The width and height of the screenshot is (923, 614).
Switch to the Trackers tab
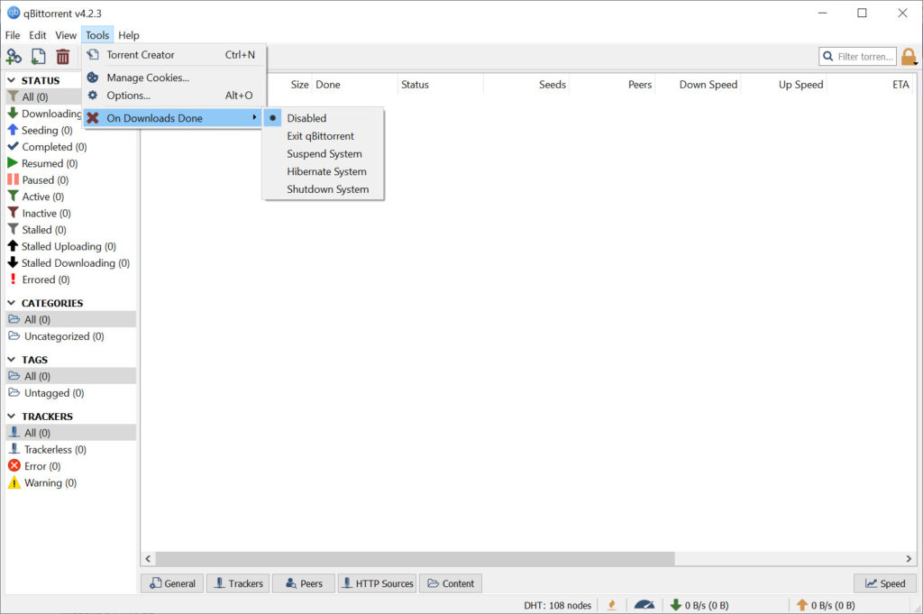coord(238,583)
